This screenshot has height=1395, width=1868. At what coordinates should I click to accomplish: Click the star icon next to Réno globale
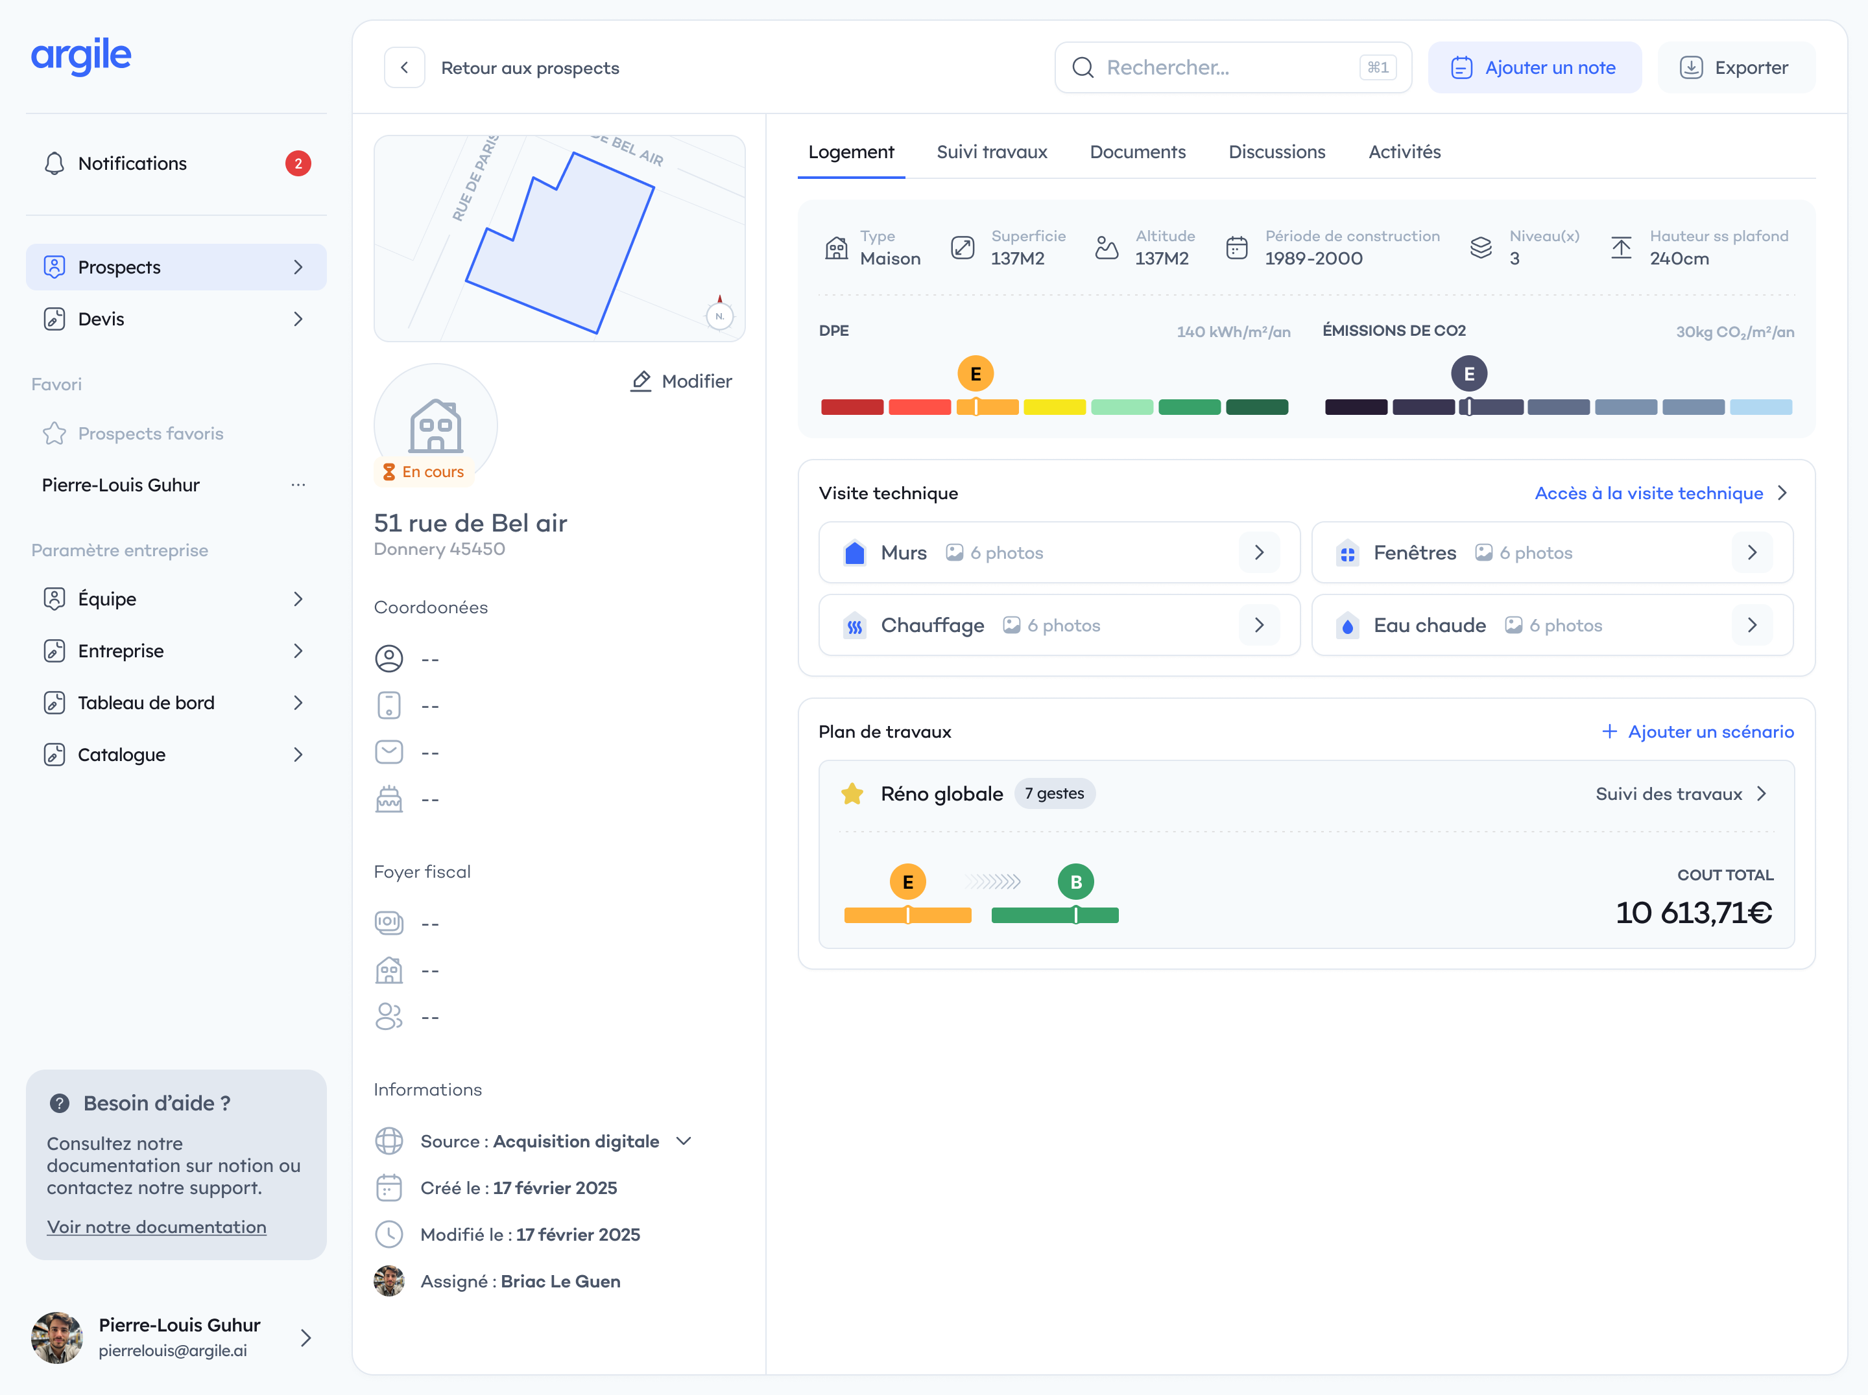[852, 793]
